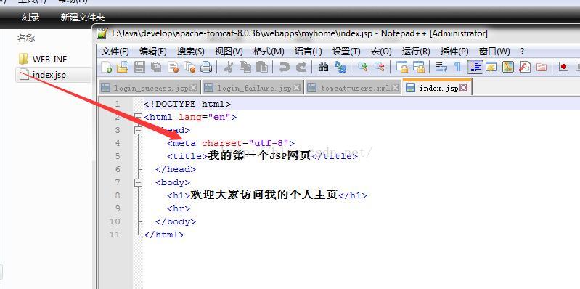Close the index.jsp tab
Image resolution: width=580 pixels, height=289 pixels.
463,88
